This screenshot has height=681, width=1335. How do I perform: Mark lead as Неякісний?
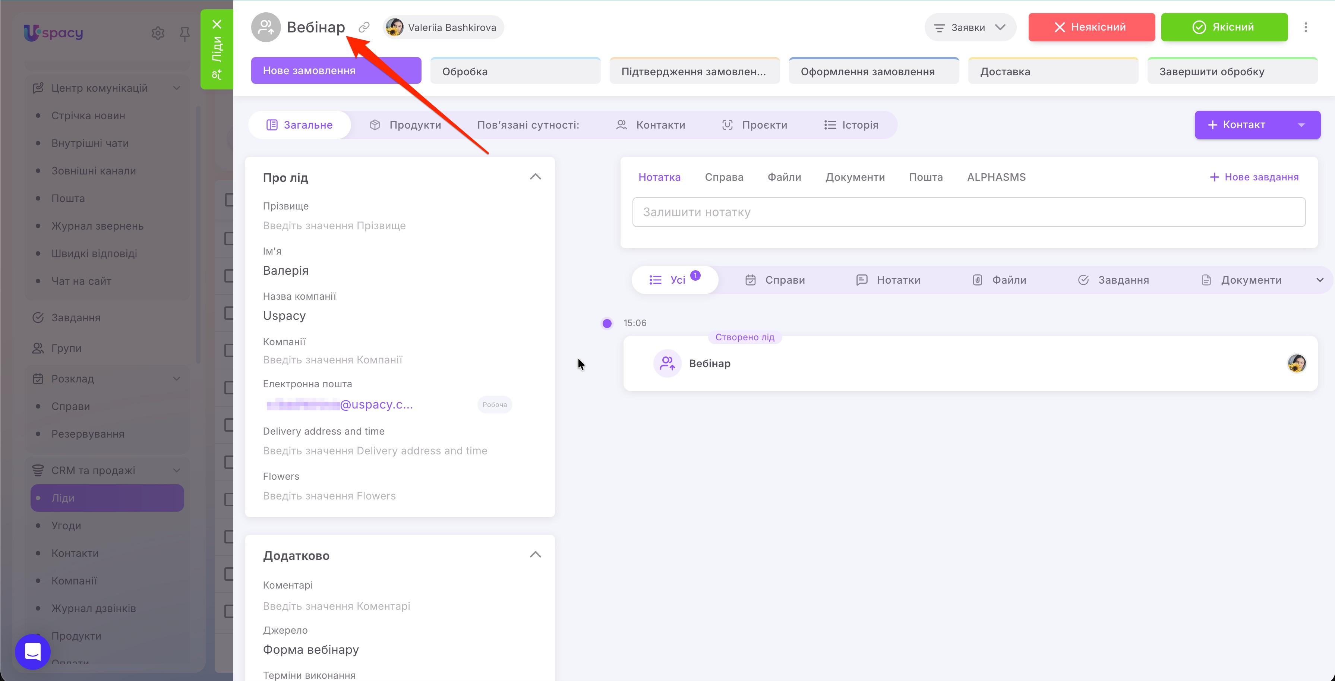pyautogui.click(x=1091, y=27)
